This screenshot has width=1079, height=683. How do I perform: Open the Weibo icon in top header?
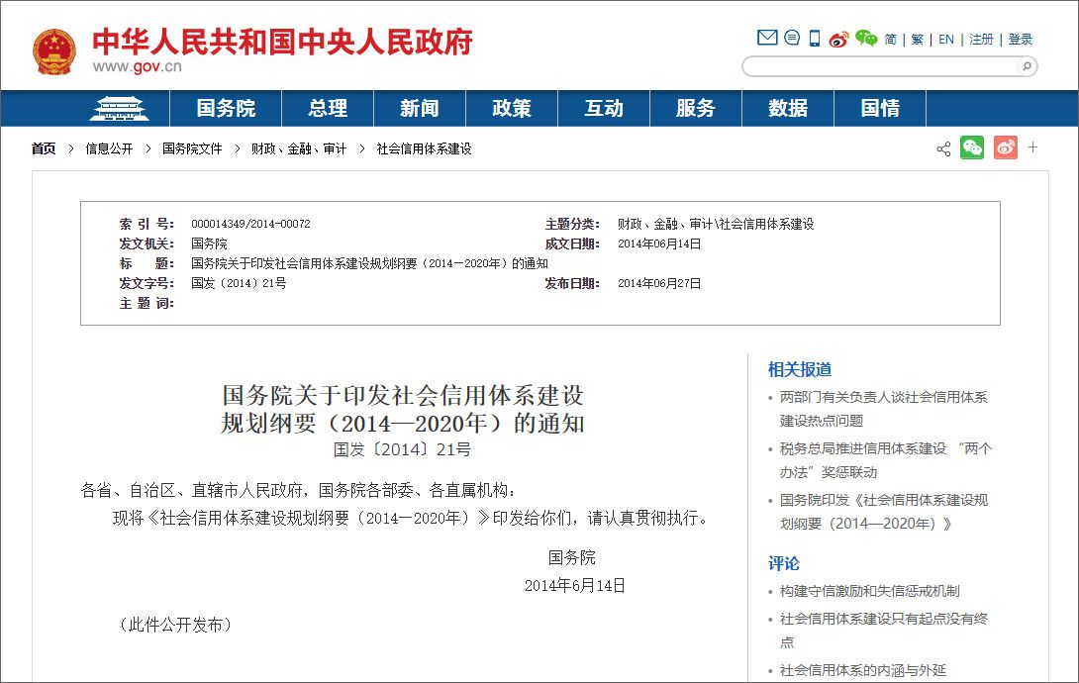[839, 39]
